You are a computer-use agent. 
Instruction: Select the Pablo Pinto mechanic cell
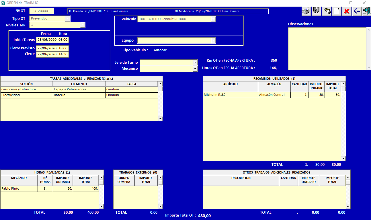[19, 189]
